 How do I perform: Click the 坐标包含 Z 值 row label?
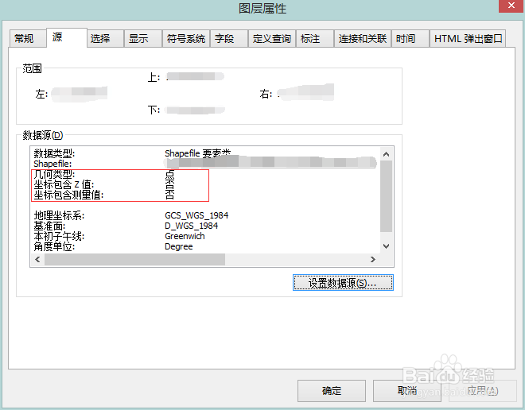[x=64, y=184]
